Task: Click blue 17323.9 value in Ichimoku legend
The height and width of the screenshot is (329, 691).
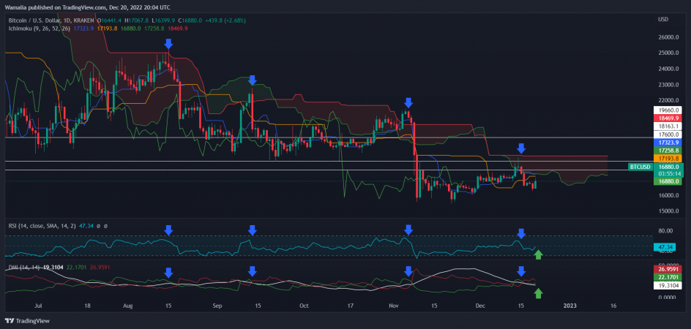Action: [85, 29]
